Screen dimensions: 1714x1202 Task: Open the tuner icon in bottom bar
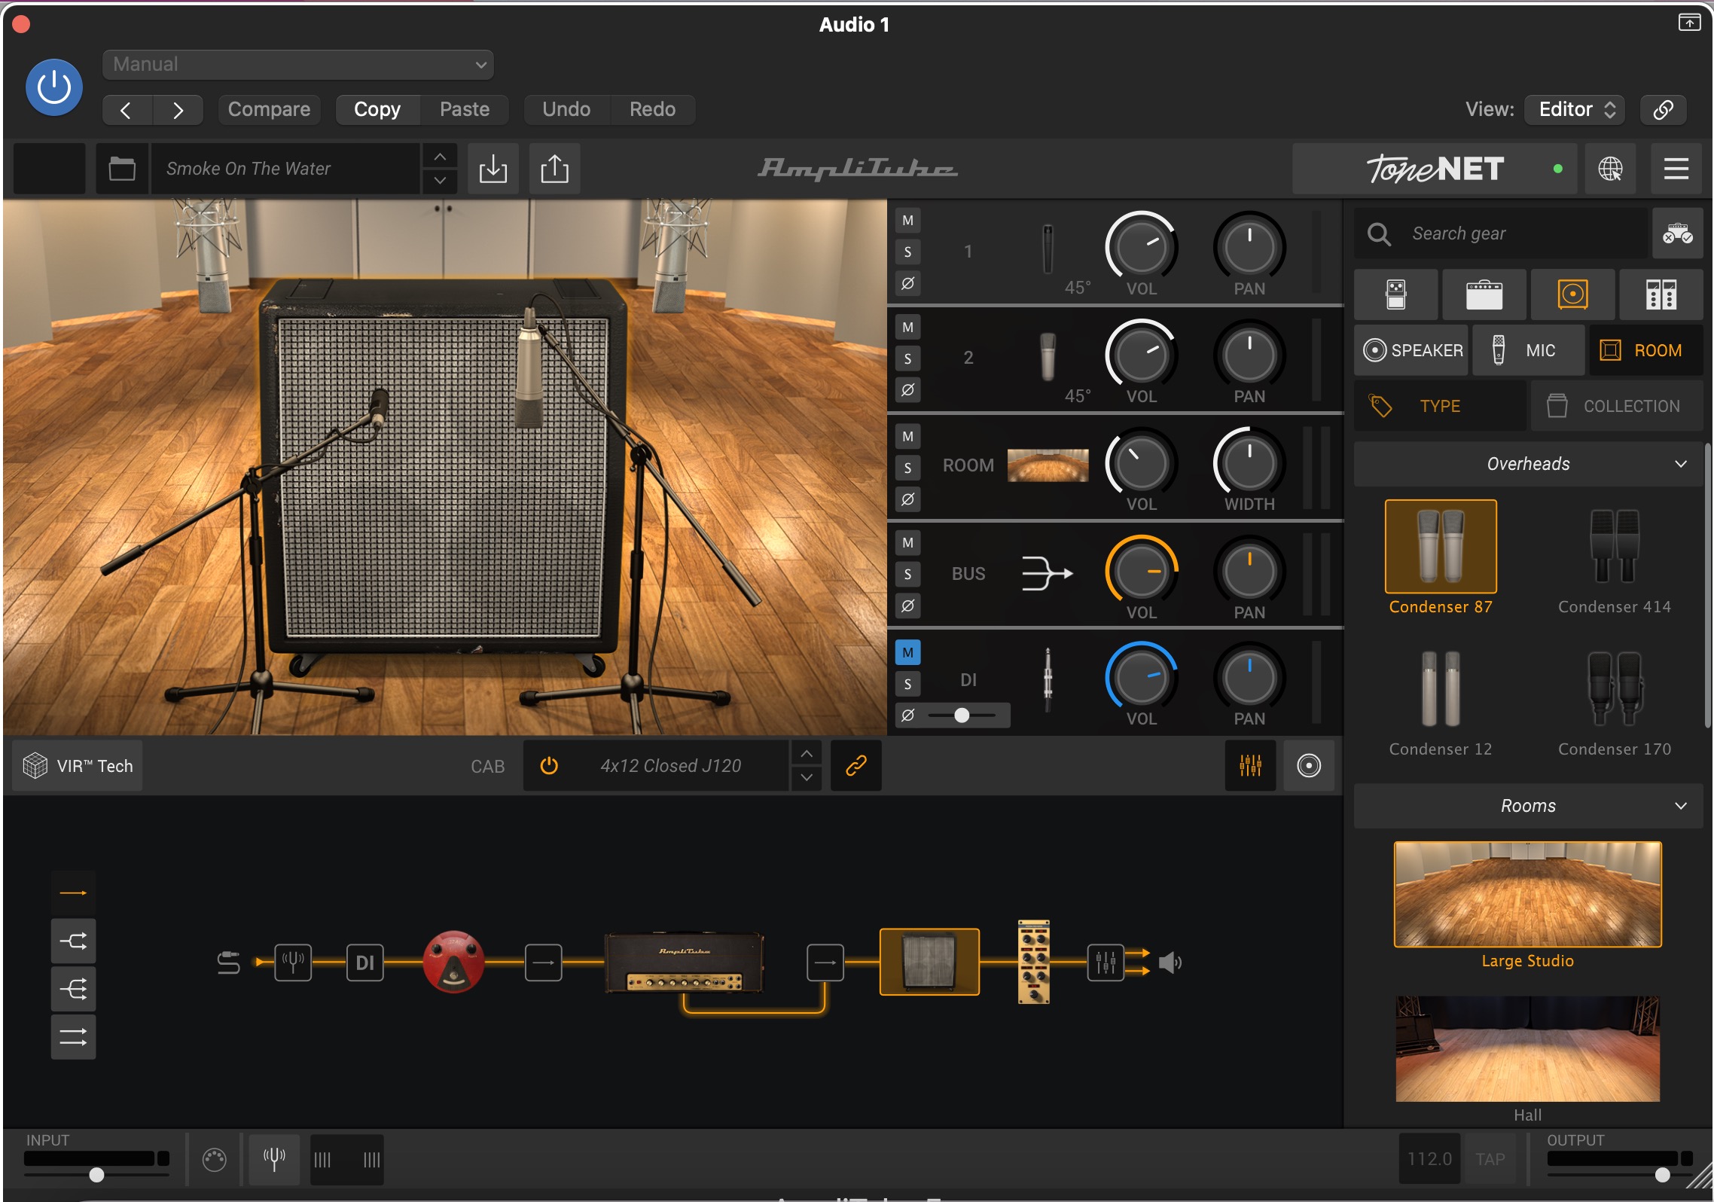point(274,1159)
